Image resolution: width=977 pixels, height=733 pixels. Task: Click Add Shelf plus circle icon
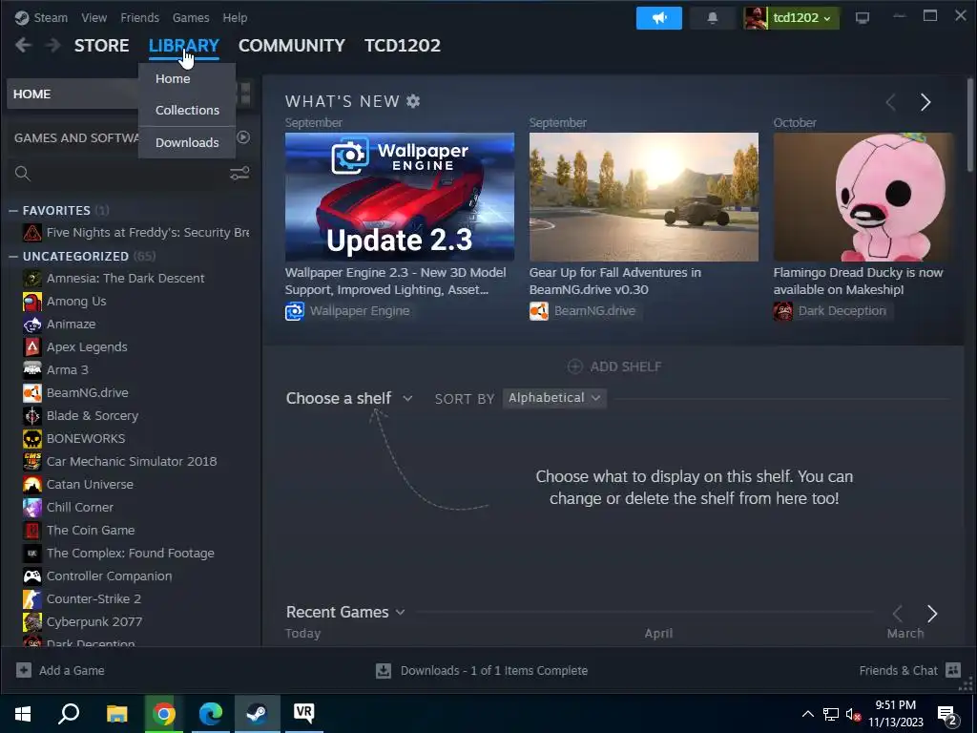point(574,366)
